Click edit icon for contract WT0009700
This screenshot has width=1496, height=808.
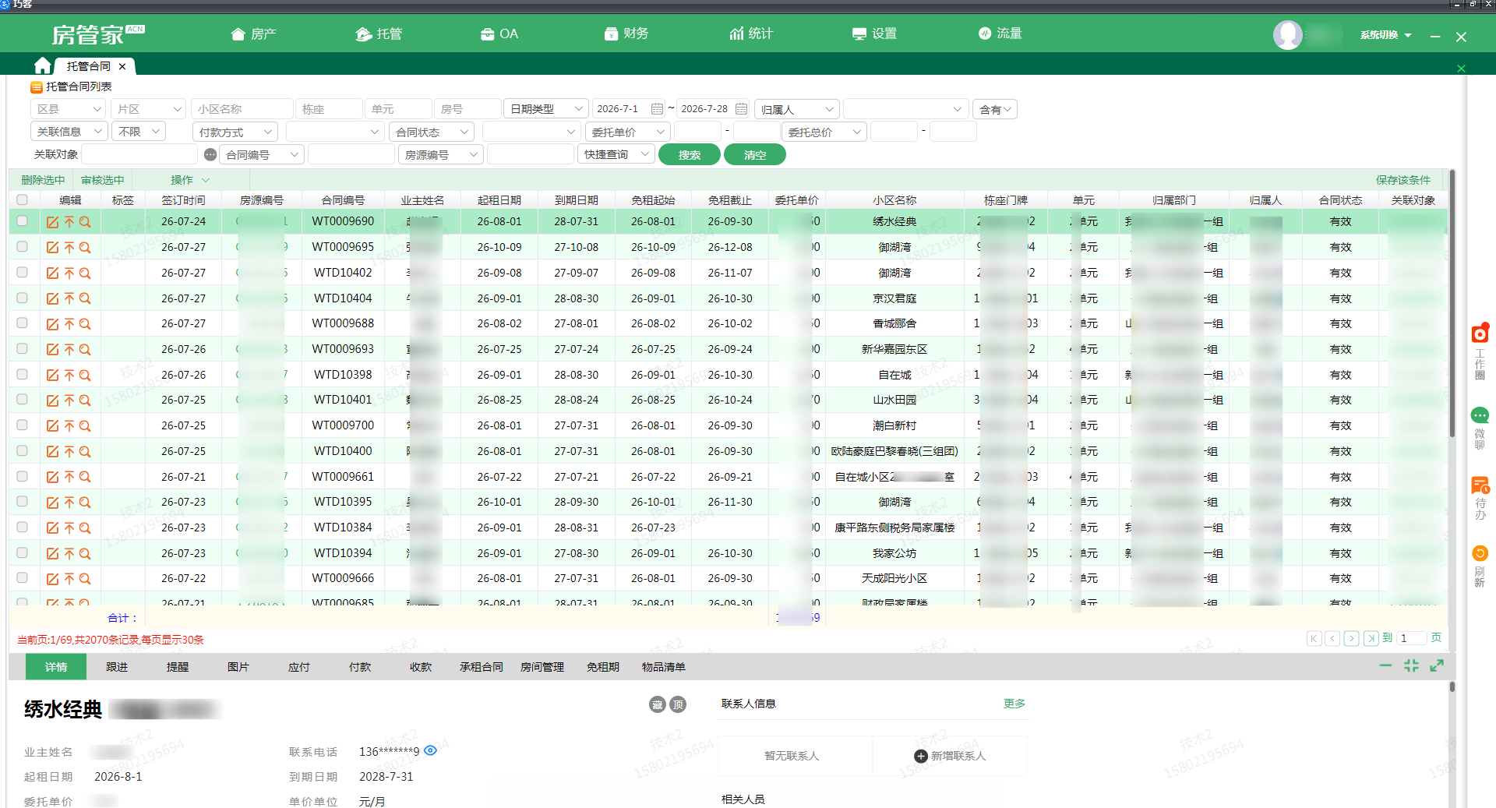(x=52, y=426)
